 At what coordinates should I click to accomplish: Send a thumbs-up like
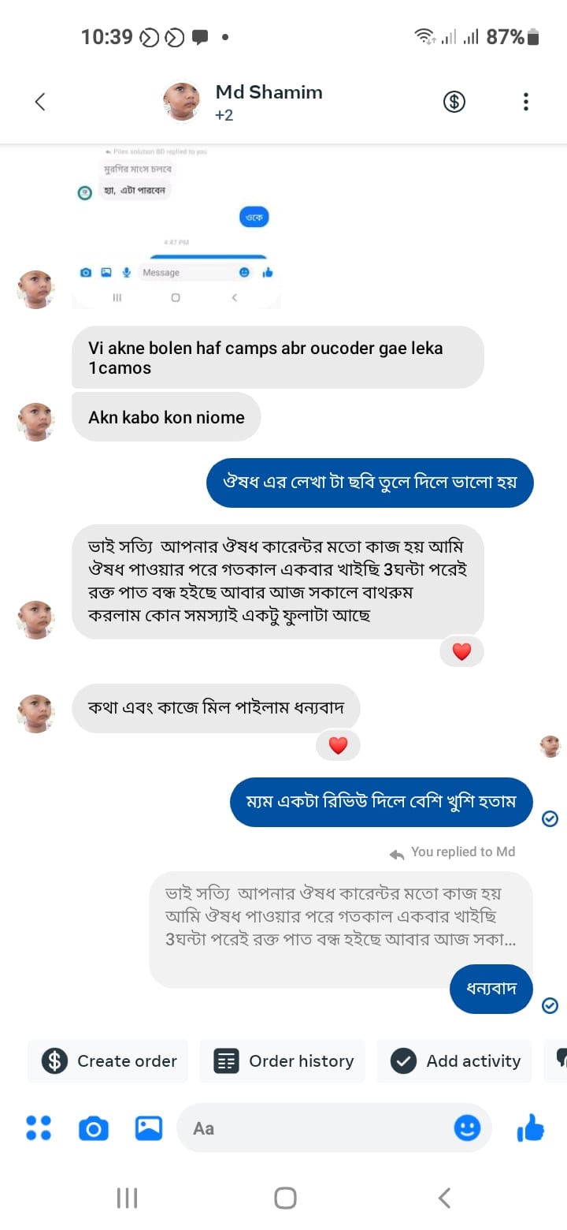(x=530, y=1128)
